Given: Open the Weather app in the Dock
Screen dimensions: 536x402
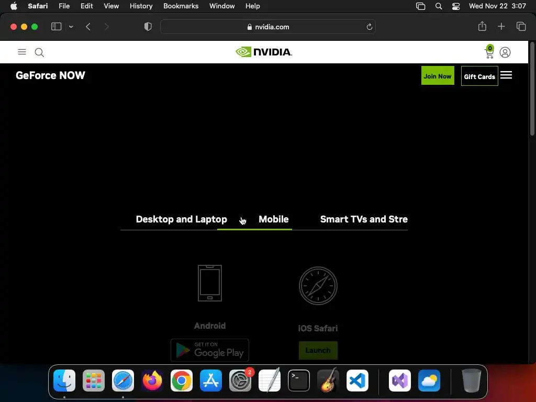Looking at the screenshot, I should point(429,381).
